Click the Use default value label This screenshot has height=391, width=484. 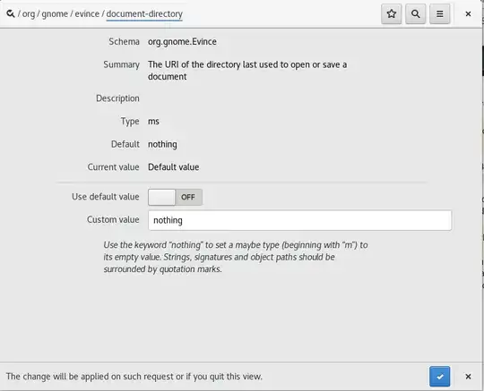point(106,197)
